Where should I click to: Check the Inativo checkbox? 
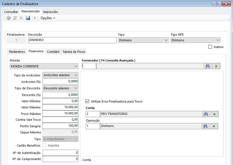tap(210, 47)
